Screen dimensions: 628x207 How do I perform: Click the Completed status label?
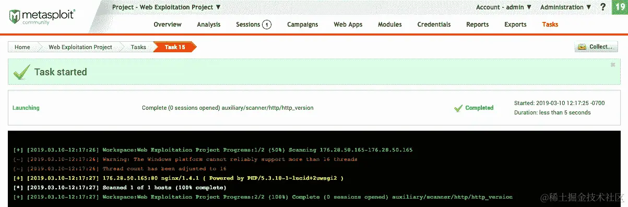tap(479, 108)
